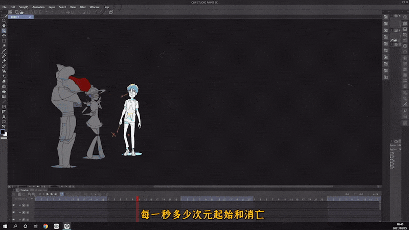Select the Brush tool
This screenshot has width=409, height=230.
(x=4, y=66)
